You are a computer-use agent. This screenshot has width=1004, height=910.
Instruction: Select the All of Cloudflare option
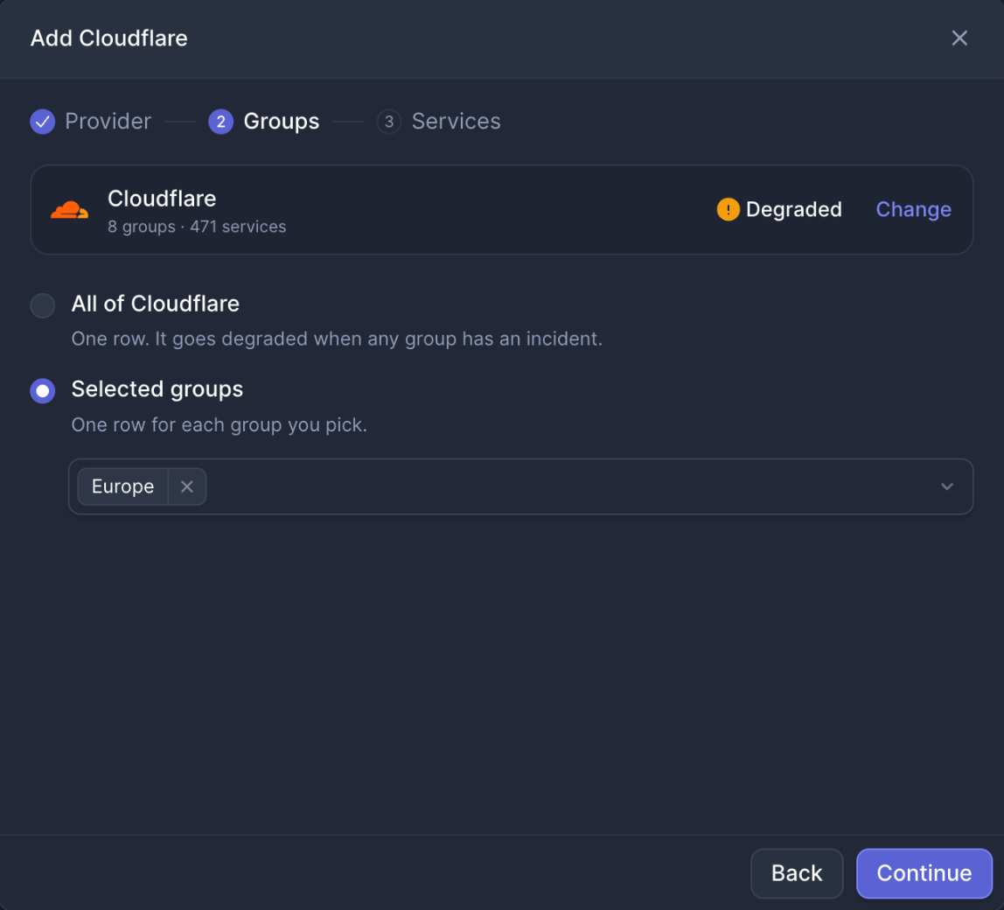(x=42, y=305)
